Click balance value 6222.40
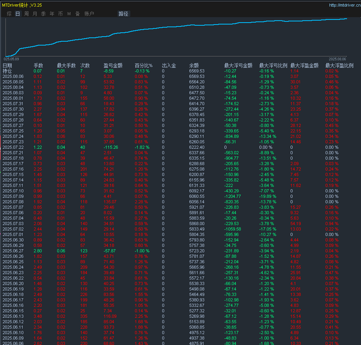The width and height of the screenshot is (361, 345). [197, 147]
